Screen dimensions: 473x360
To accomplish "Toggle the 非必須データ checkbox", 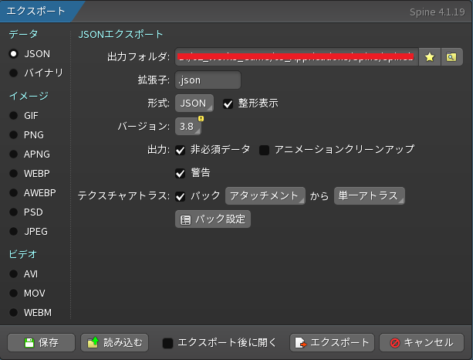I will click(180, 150).
